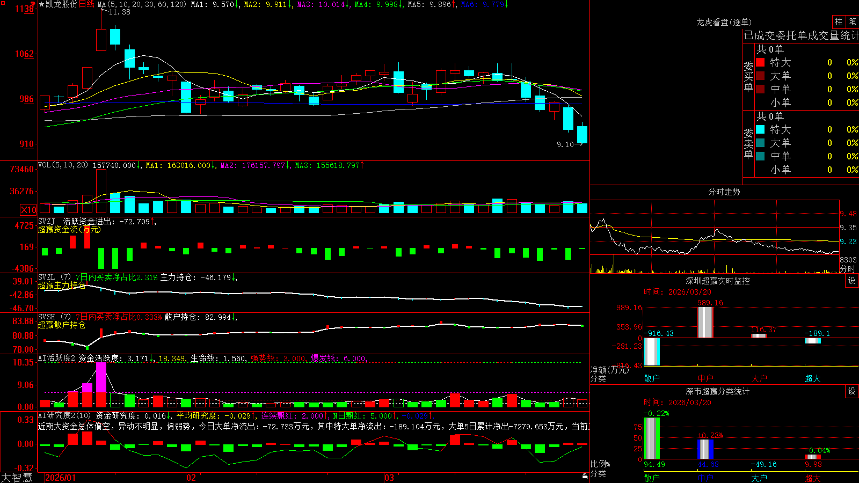Open the MA(5,10,20,30,60,120) indicator parameters
The height and width of the screenshot is (483, 859).
pos(142,4)
